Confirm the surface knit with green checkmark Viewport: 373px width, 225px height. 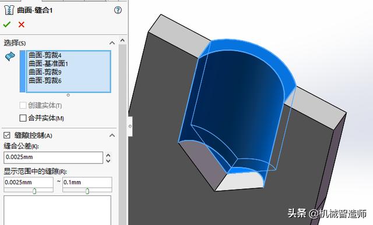click(x=7, y=24)
